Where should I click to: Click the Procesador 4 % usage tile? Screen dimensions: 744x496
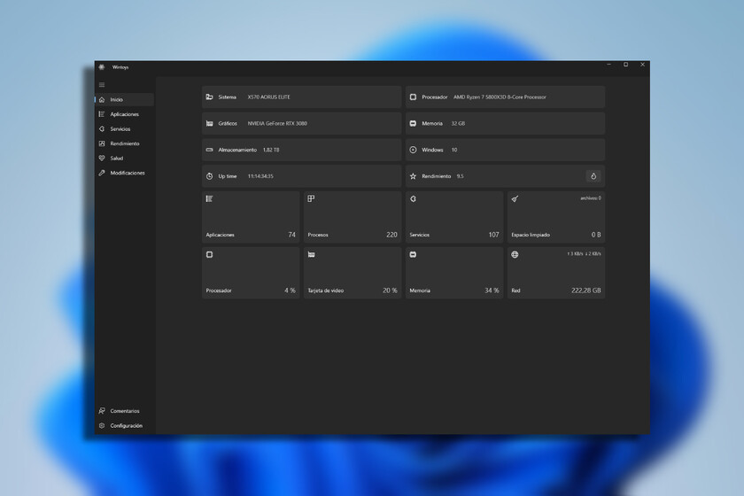coord(251,272)
